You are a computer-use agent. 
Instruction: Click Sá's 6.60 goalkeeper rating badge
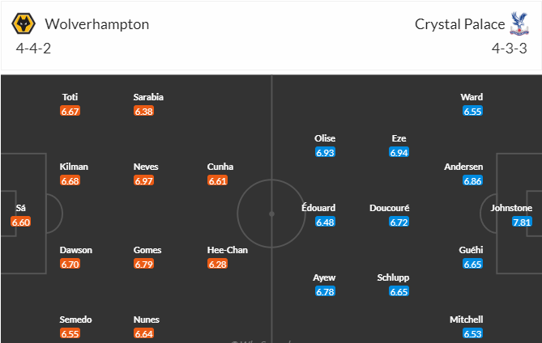pyautogui.click(x=21, y=222)
